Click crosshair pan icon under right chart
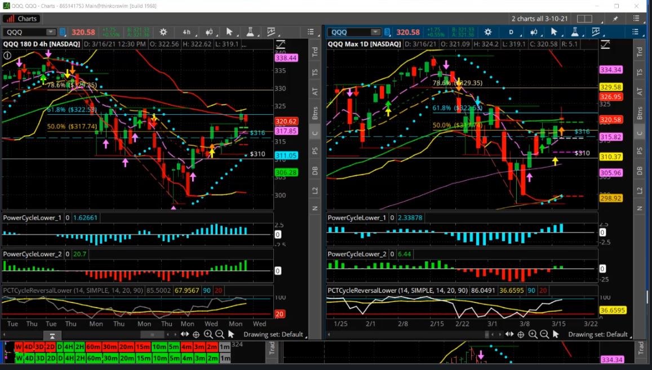This screenshot has height=370, width=652. point(521,335)
